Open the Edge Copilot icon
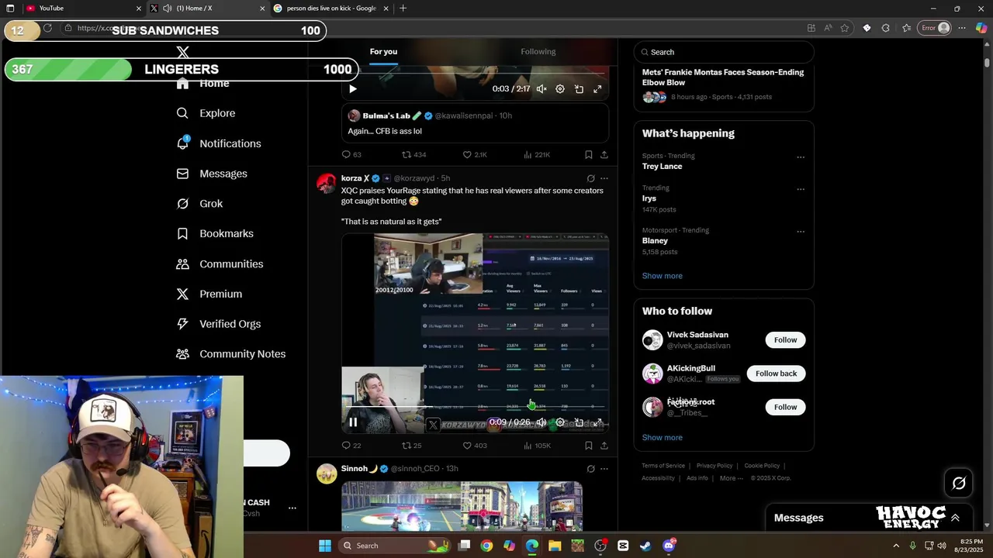 click(x=981, y=28)
